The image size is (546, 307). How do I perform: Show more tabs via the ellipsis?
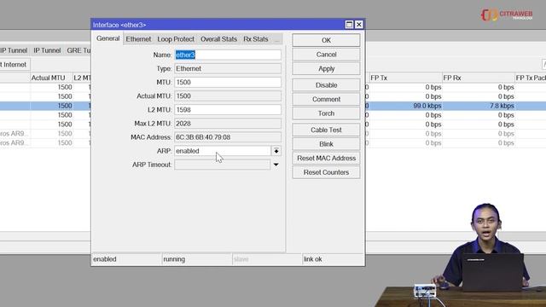(x=276, y=40)
